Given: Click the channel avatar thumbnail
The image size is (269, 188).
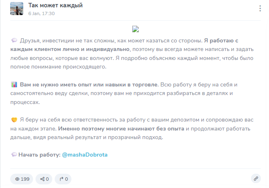Looking at the screenshot, I should pos(17,9).
